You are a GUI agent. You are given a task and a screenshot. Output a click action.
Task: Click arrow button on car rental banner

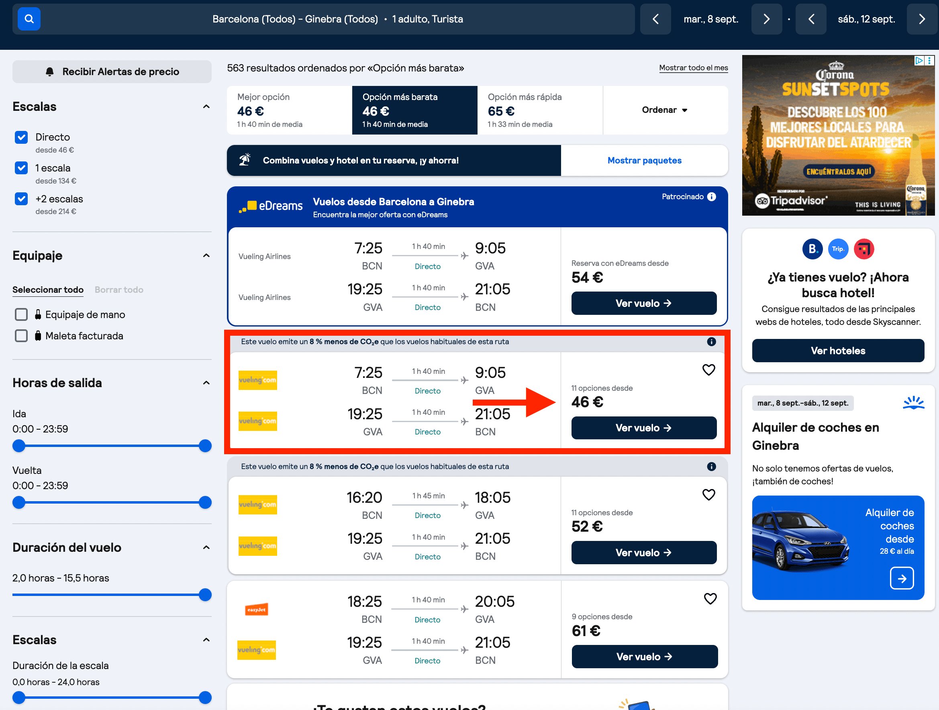(902, 578)
